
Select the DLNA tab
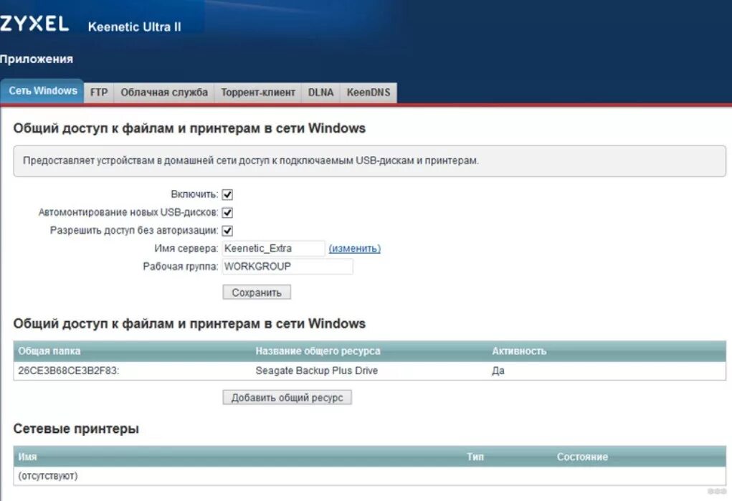pyautogui.click(x=320, y=92)
